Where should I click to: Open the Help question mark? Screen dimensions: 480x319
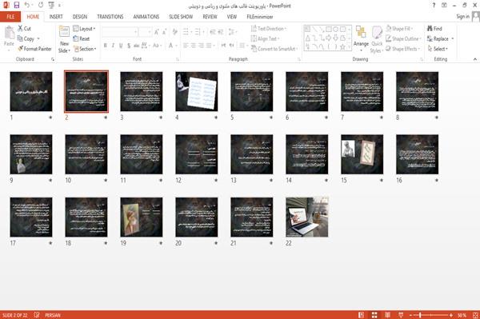click(434, 6)
